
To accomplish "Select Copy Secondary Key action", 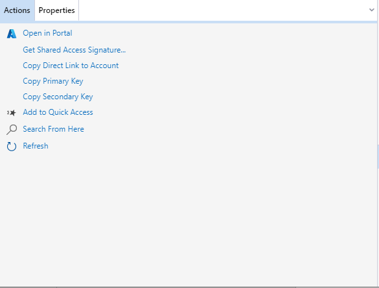I will 58,97.
